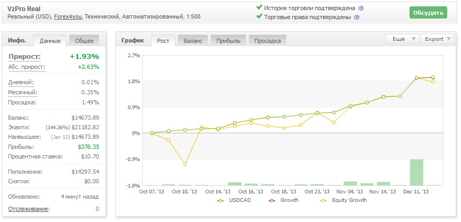Click the Отслеживание link
The width and height of the screenshot is (461, 222).
click(x=29, y=209)
